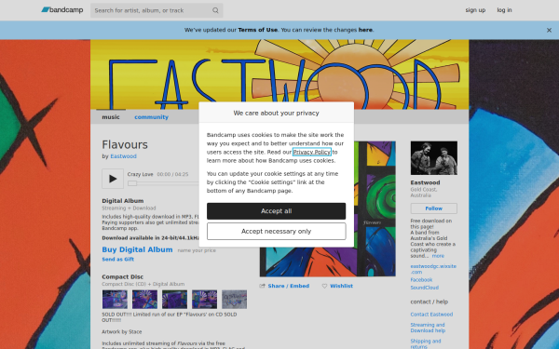Open the Terms of Use link in banner
Image resolution: width=559 pixels, height=349 pixels.
tap(258, 30)
